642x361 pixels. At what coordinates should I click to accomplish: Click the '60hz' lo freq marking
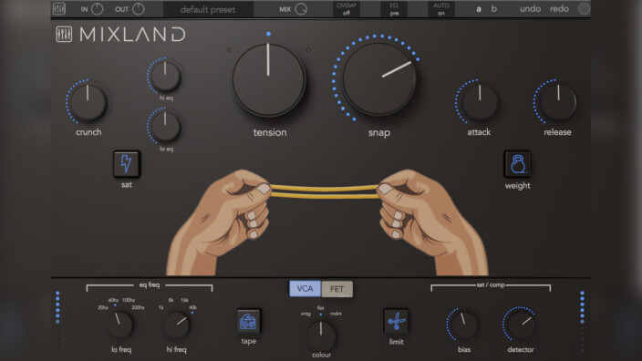[113, 300]
